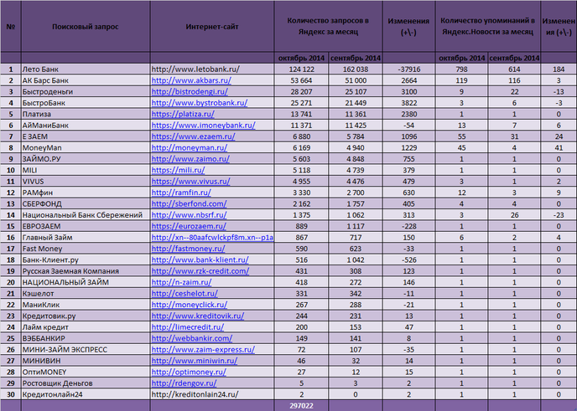Select the 'Интернет-сайт' column header
This screenshot has height=411, width=577.
(212, 27)
